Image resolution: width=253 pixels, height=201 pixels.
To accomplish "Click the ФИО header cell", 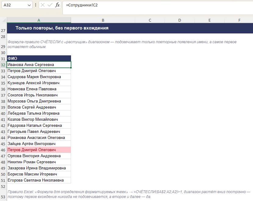I will point(39,58).
